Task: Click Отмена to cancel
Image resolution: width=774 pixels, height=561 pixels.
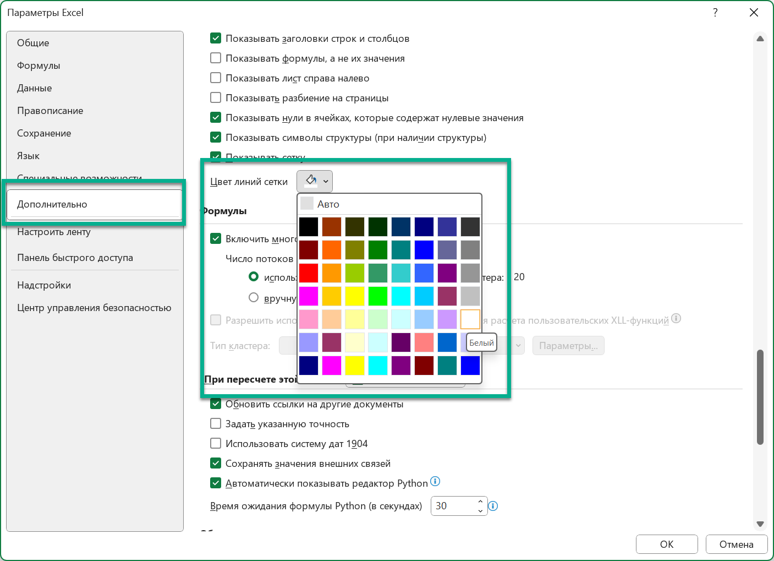Action: 737,544
